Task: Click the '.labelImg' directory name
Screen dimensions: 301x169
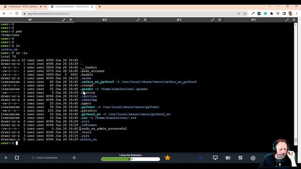Action: pyautogui.click(x=88, y=100)
